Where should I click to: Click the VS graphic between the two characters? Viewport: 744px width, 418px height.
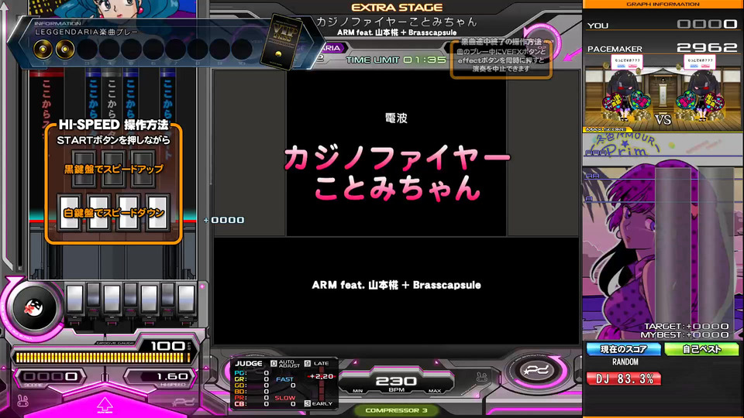[x=663, y=120]
